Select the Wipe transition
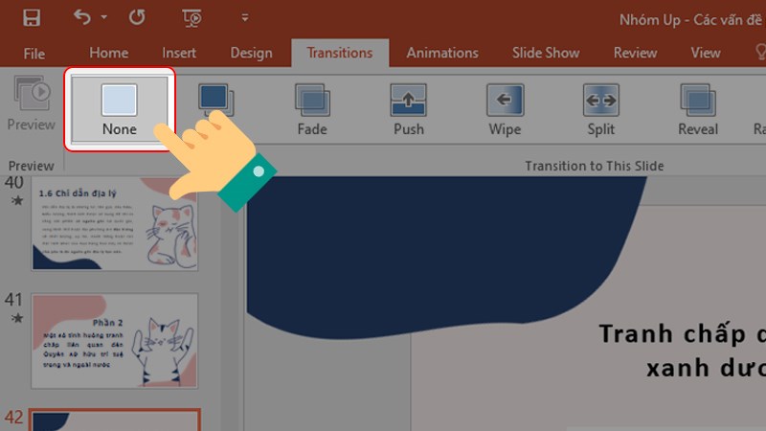Screen dimensions: 766x431 point(505,107)
